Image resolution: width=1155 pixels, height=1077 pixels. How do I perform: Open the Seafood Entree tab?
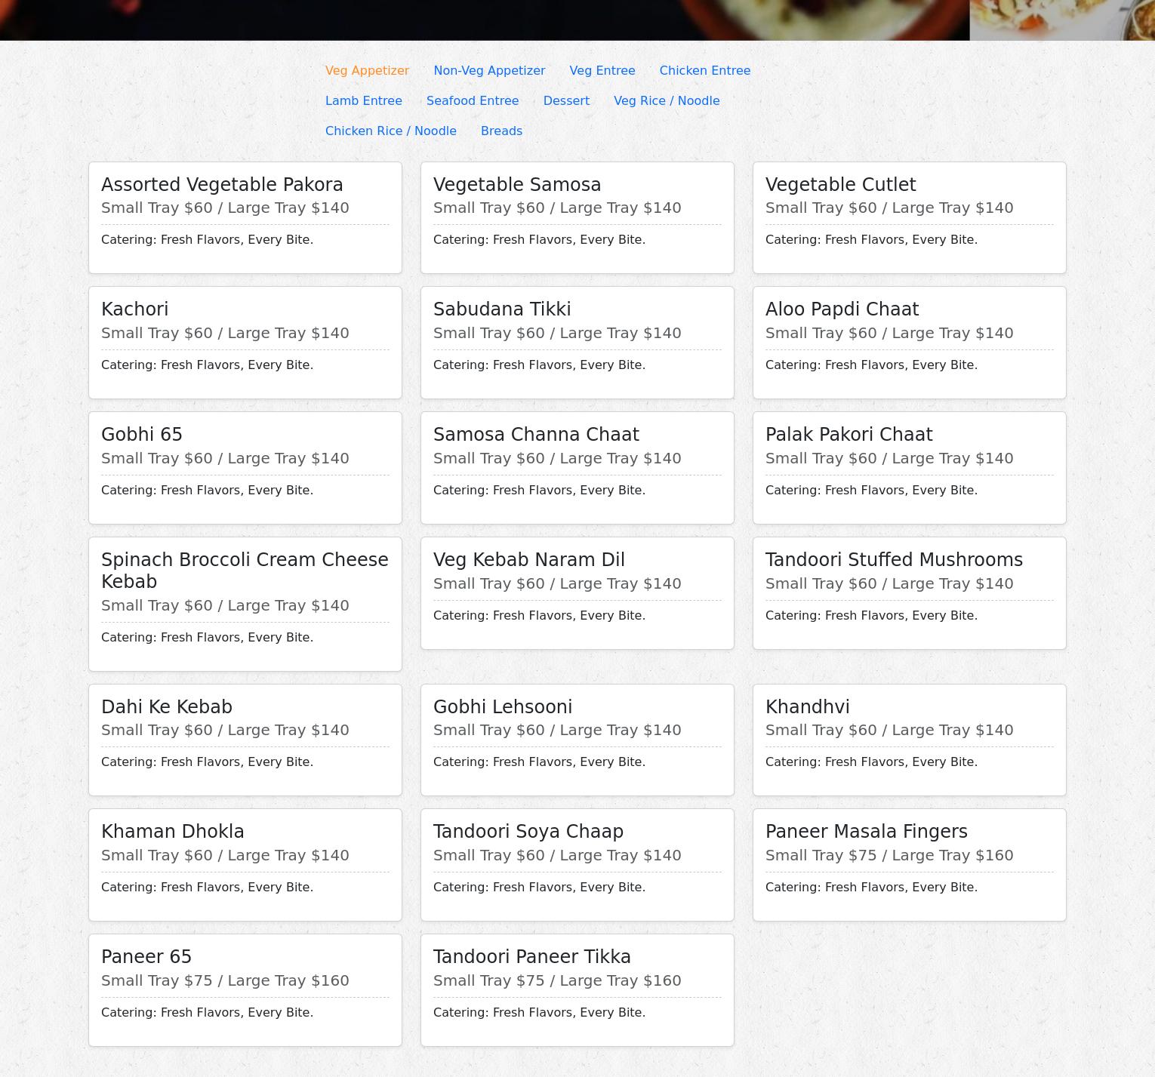(x=473, y=100)
